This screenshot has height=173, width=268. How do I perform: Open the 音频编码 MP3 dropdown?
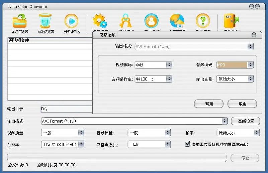[235, 65]
